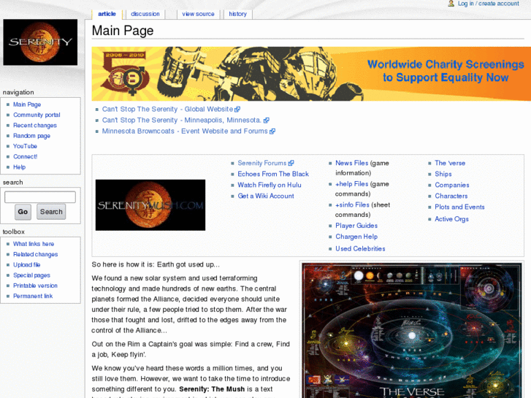Open The Verse star map image

[x=412, y=330]
